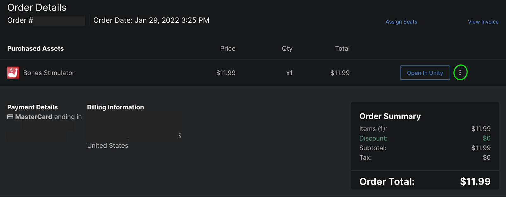
Task: Click the Order Details page heading
Action: click(x=37, y=8)
